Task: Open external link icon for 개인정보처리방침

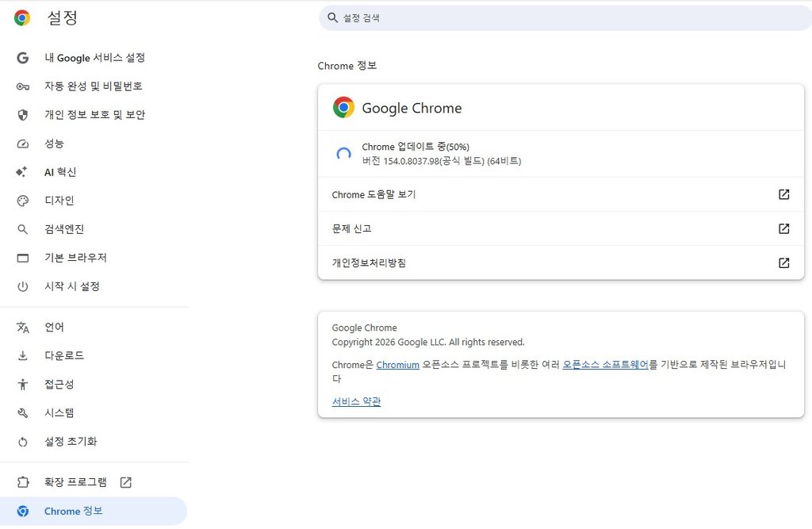Action: pyautogui.click(x=784, y=263)
